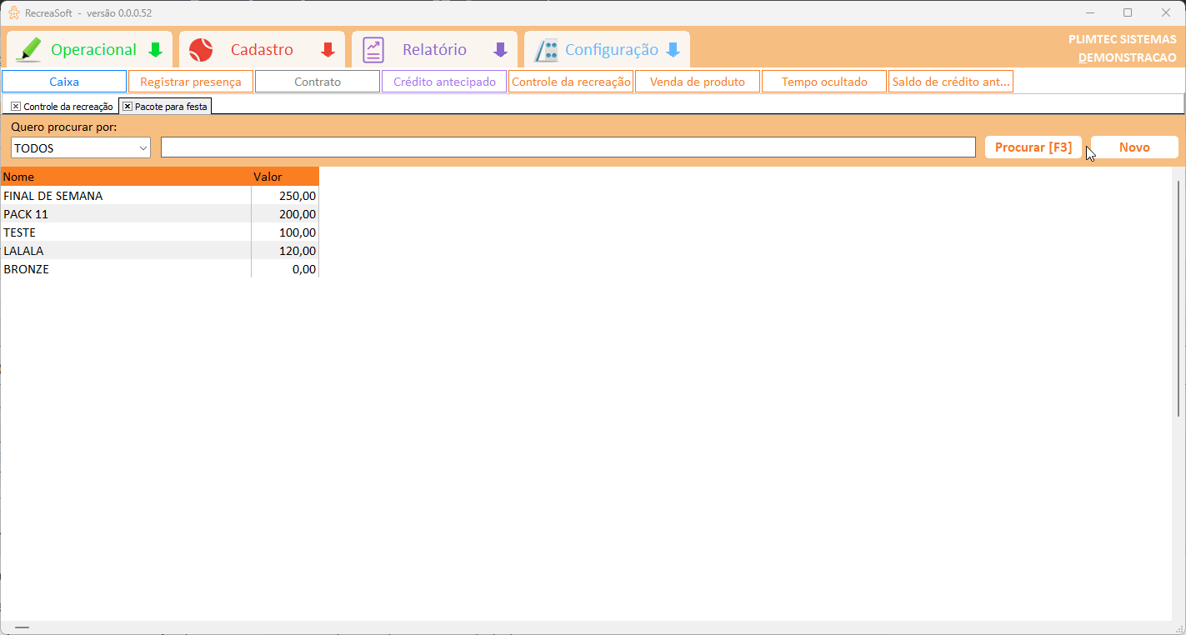Viewport: 1186px width, 635px height.
Task: Click the red ball Cadastro icon
Action: click(201, 50)
